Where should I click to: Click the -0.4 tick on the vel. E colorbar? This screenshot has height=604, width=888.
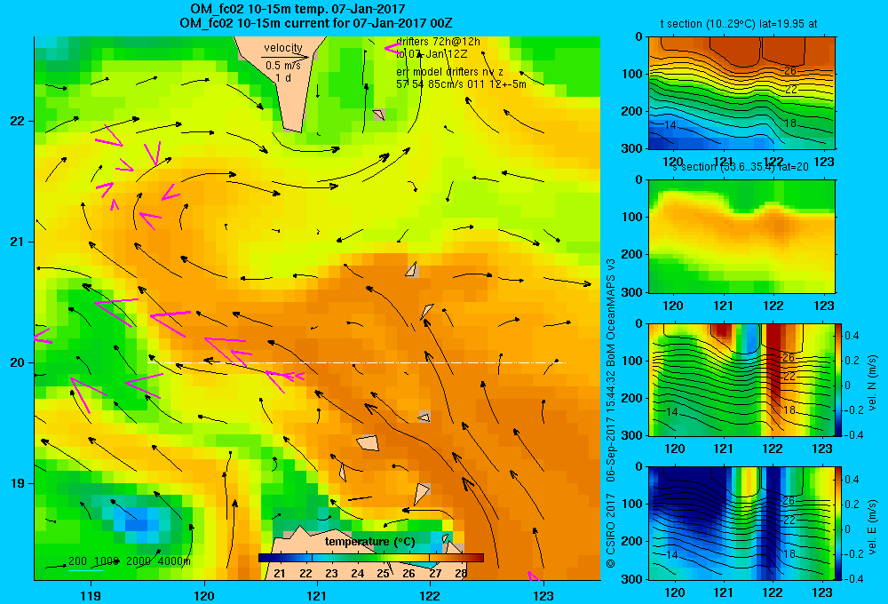[x=853, y=578]
